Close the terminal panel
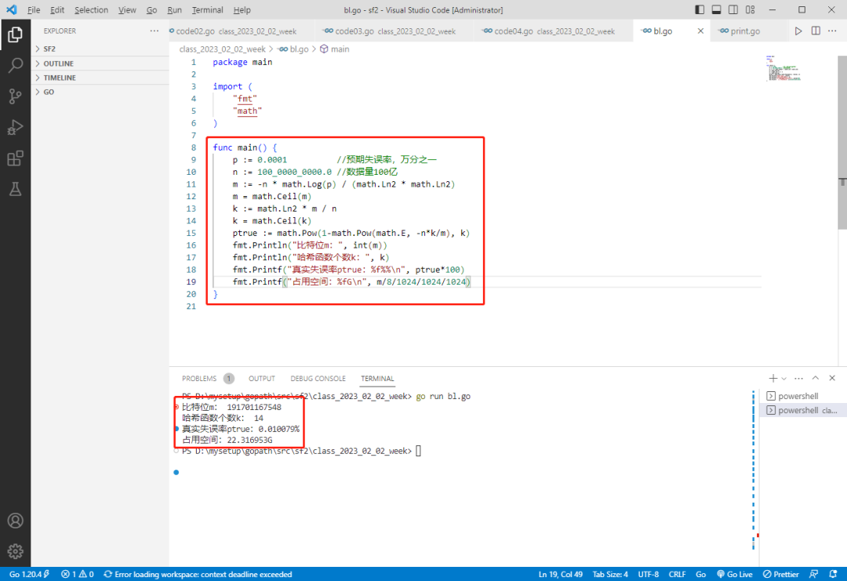 [832, 378]
